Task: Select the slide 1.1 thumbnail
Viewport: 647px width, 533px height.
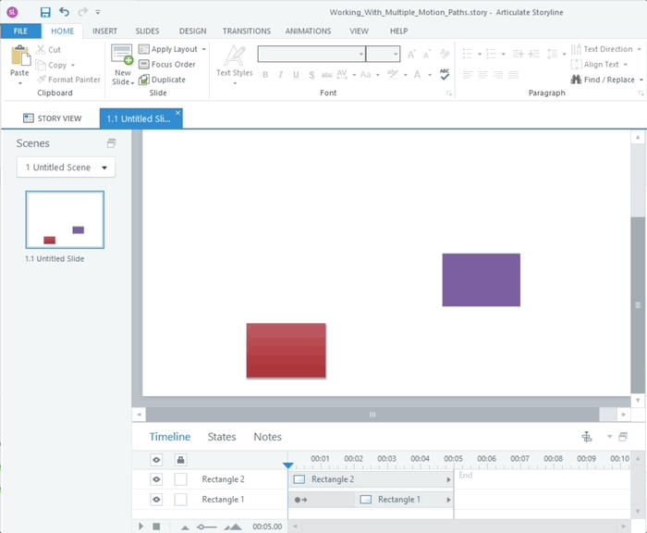Action: [x=65, y=220]
